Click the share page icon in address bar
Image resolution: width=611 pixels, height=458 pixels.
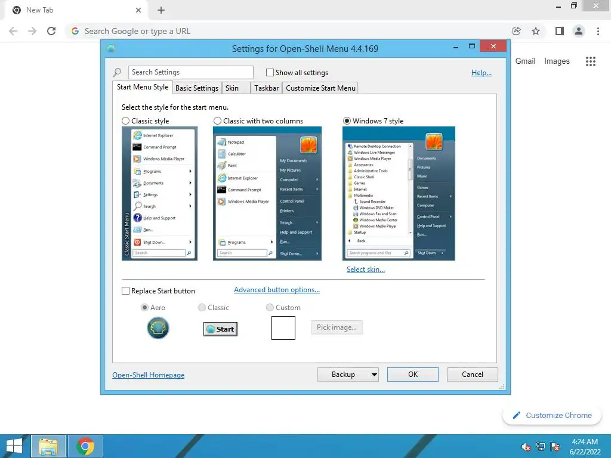[x=517, y=31]
